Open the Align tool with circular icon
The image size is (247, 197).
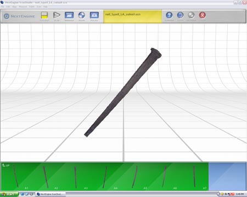click(82, 15)
